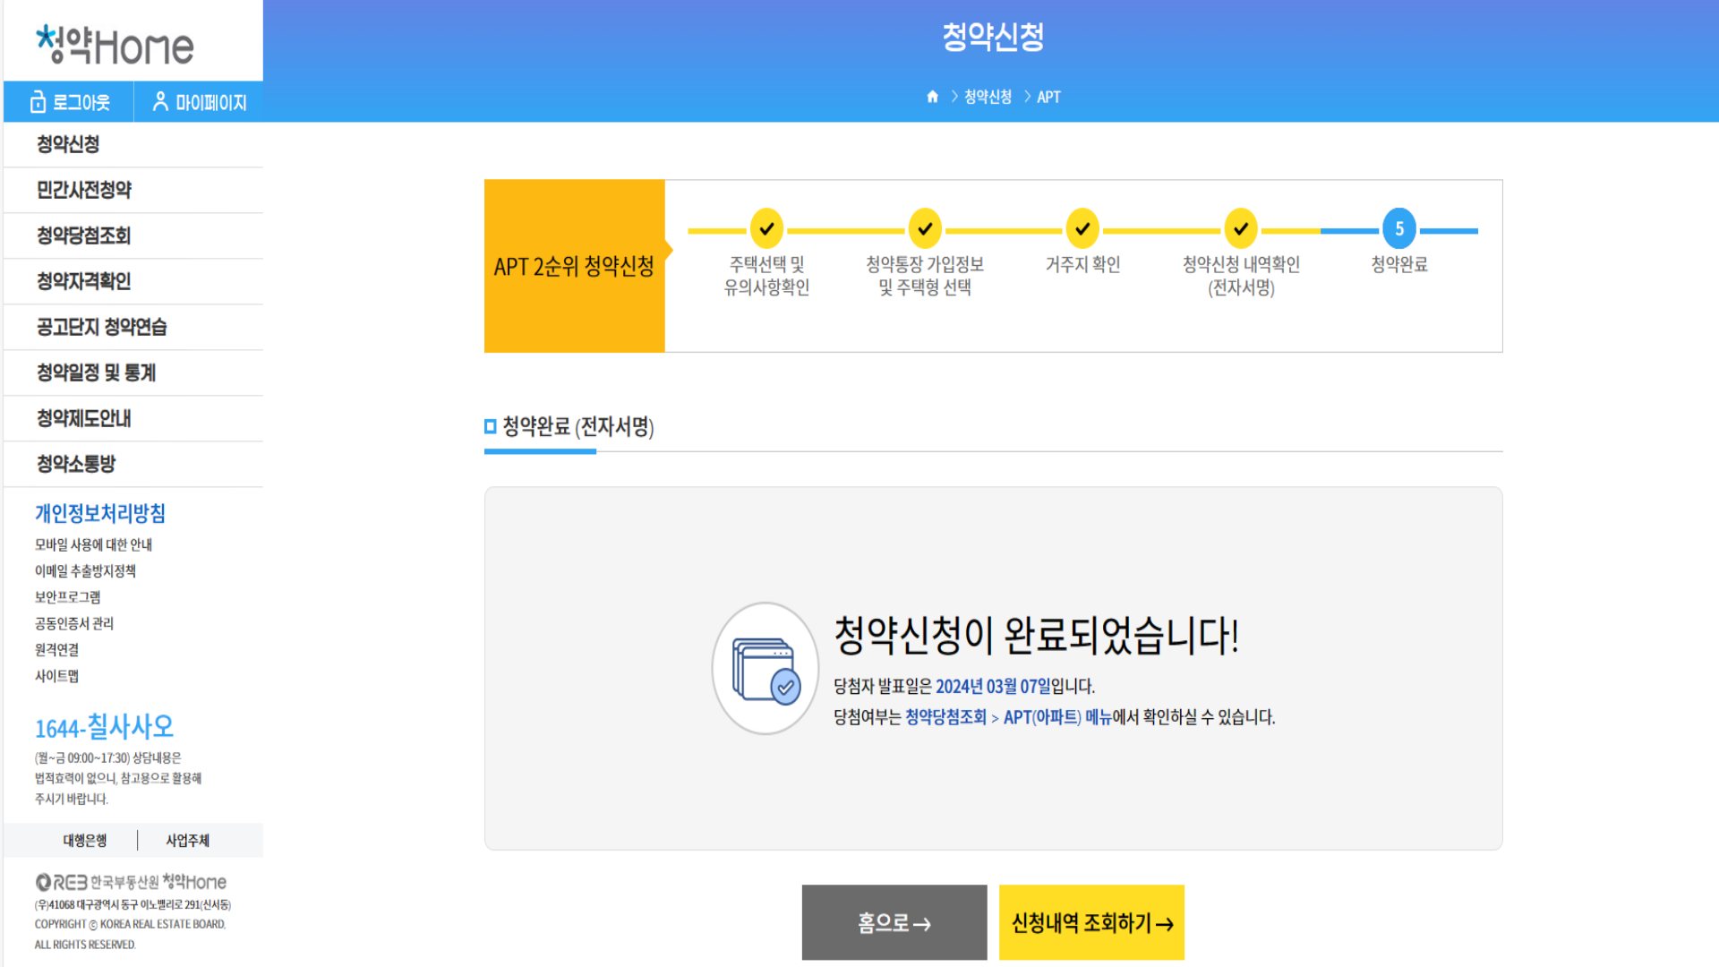Click the checkmark icon for 주택선택 step

766,228
